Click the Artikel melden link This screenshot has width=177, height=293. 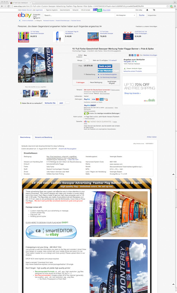point(152,137)
